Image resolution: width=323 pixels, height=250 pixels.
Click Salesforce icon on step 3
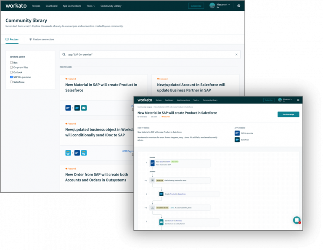point(161,194)
